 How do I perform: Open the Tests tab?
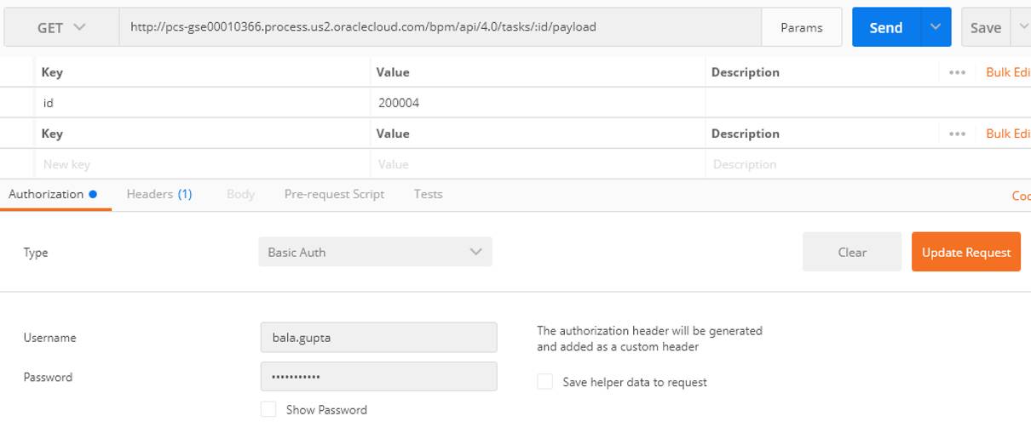428,194
